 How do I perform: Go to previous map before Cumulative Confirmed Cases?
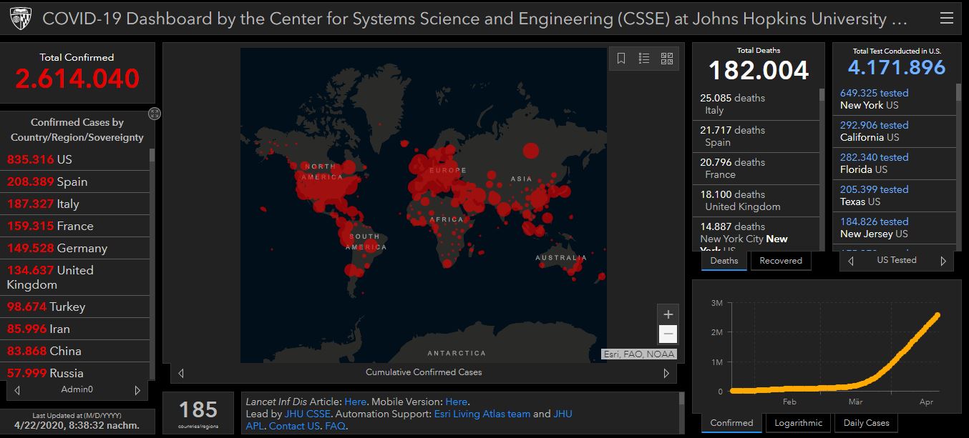pyautogui.click(x=181, y=373)
